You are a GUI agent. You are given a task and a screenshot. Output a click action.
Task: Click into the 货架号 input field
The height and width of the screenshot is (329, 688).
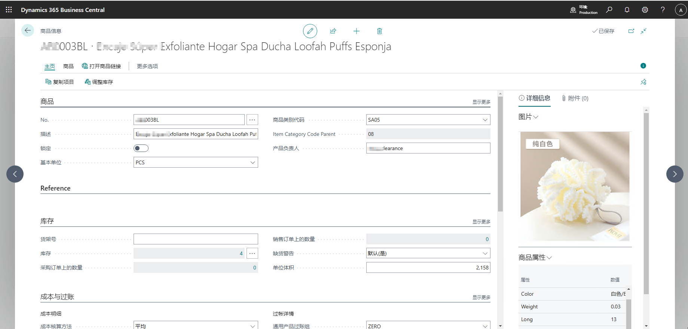[196, 239]
